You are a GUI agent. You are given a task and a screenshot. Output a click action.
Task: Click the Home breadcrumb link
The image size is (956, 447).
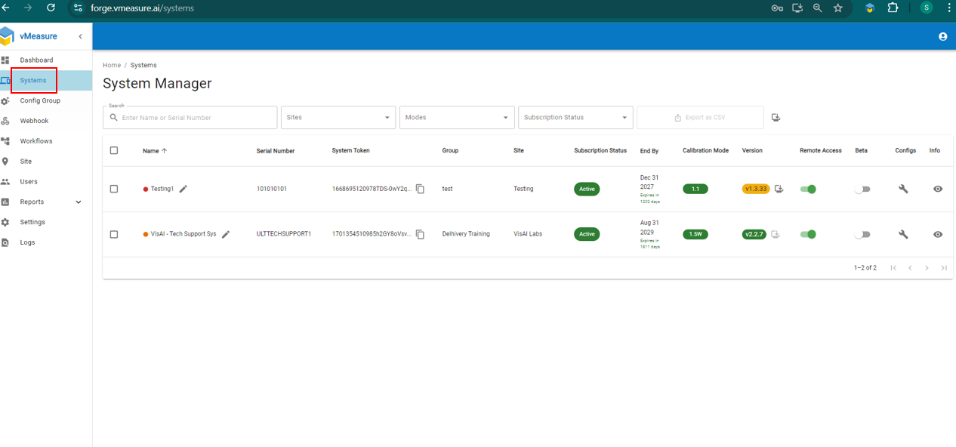[112, 66]
